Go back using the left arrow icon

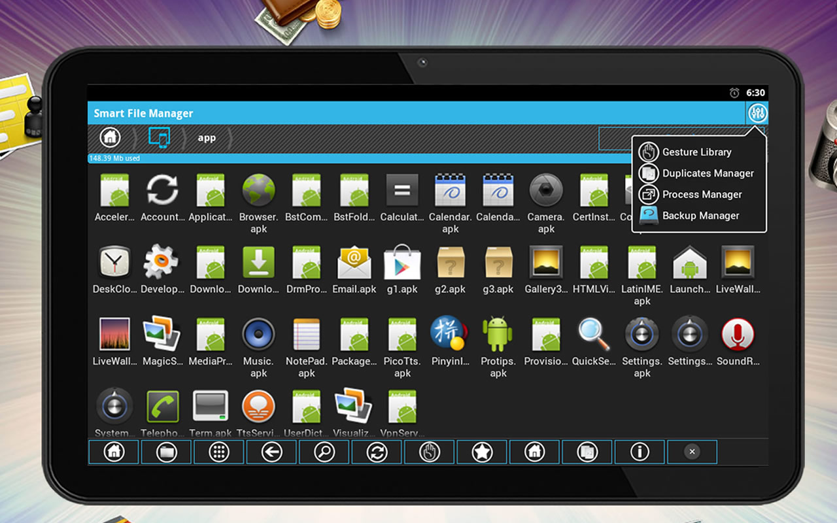[271, 452]
